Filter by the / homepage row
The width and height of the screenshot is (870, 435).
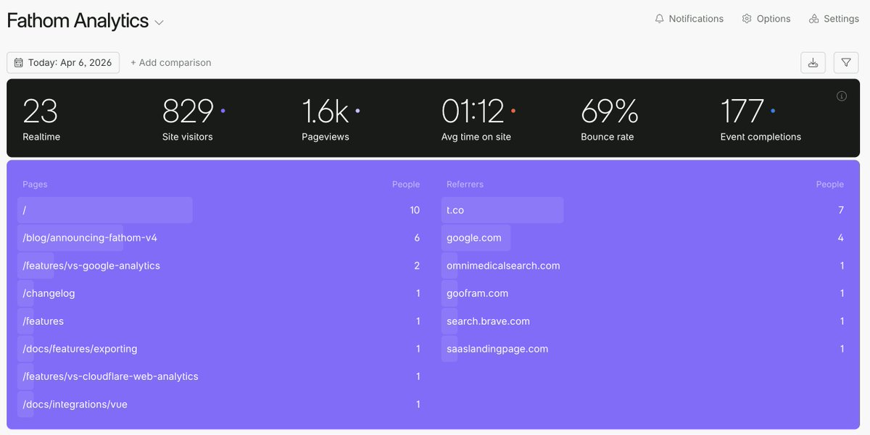tap(219, 210)
